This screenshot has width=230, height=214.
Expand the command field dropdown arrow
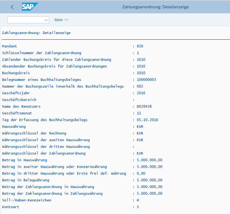tap(45, 20)
